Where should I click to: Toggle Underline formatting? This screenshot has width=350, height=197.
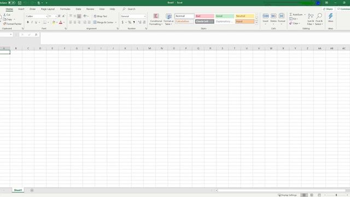[x=36, y=22]
